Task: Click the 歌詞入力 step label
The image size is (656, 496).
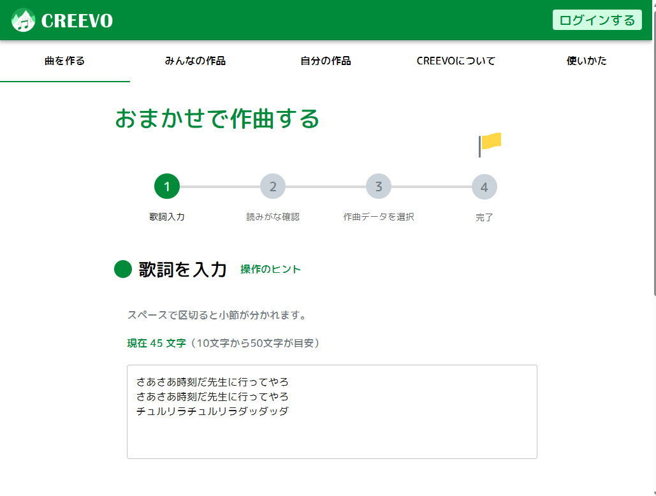Action: (167, 217)
